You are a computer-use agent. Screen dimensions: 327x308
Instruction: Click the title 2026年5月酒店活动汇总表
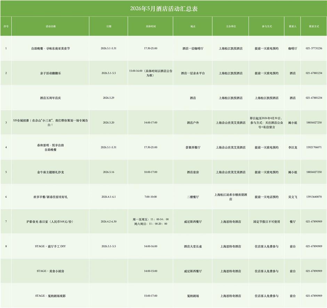point(163,9)
